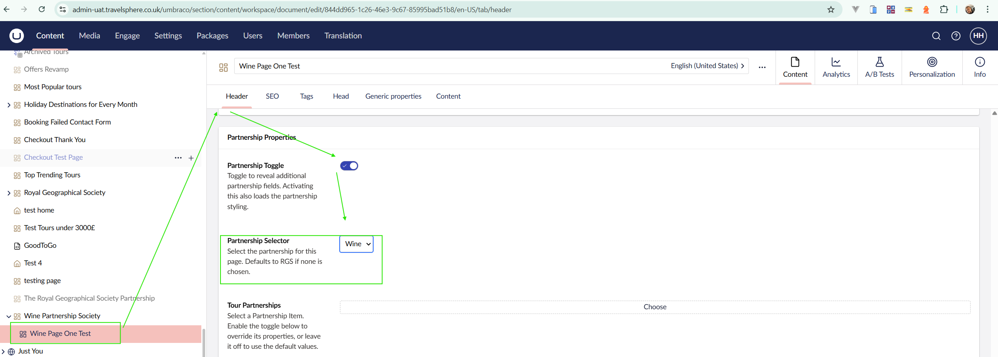Viewport: 998px width, 357px height.
Task: Open Top Trending Tours in tree
Action: click(x=52, y=175)
